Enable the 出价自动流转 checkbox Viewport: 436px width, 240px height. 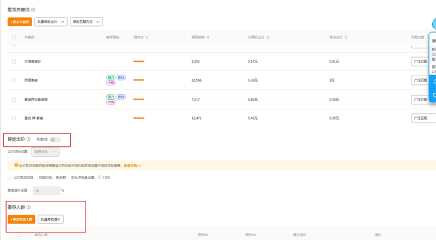[9, 177]
